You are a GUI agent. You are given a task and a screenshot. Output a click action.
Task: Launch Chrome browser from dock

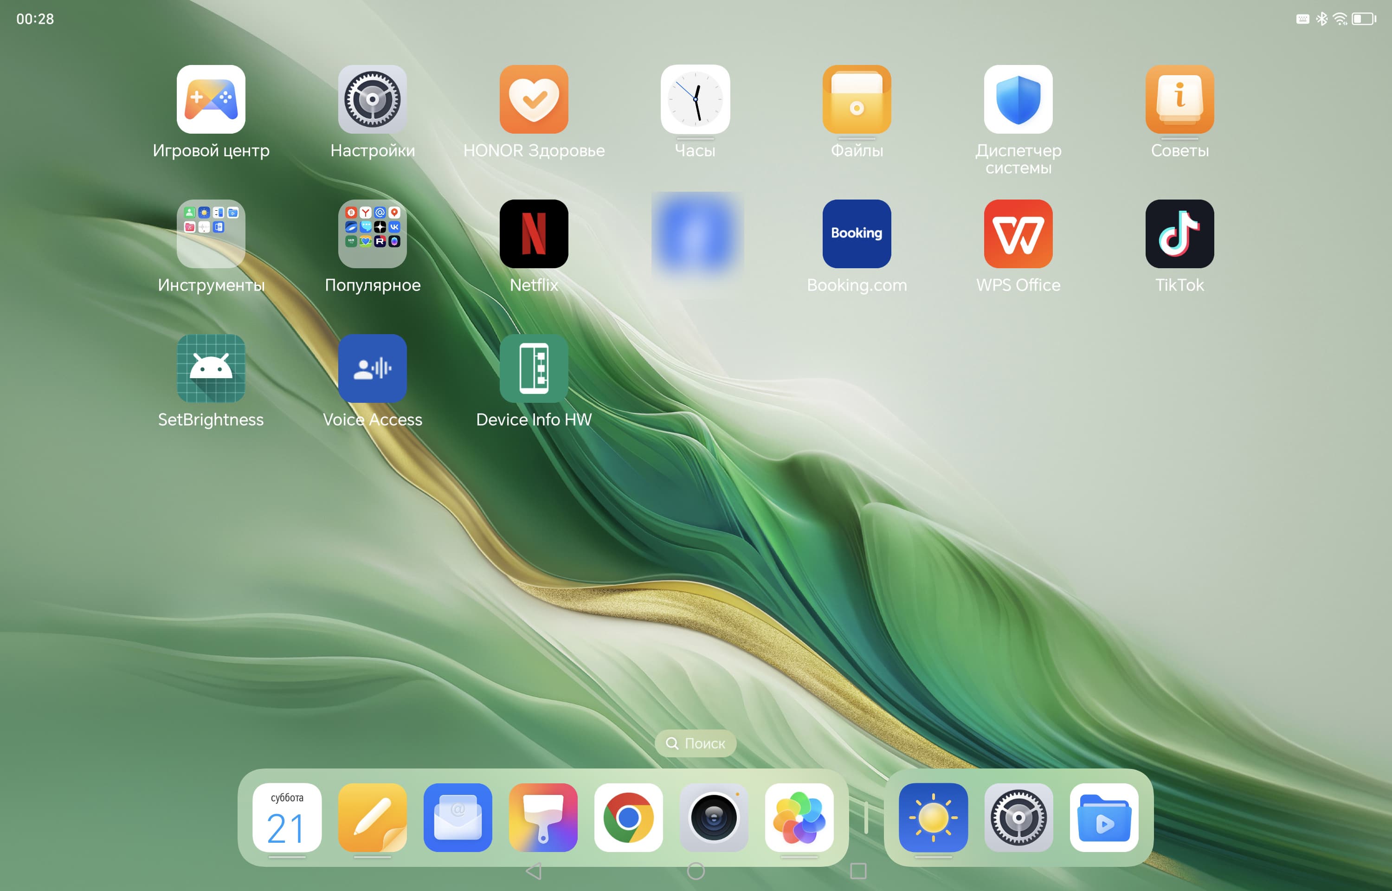(628, 818)
